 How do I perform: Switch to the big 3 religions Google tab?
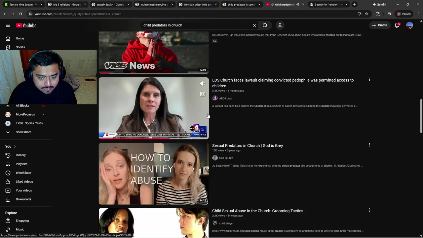tap(66, 5)
